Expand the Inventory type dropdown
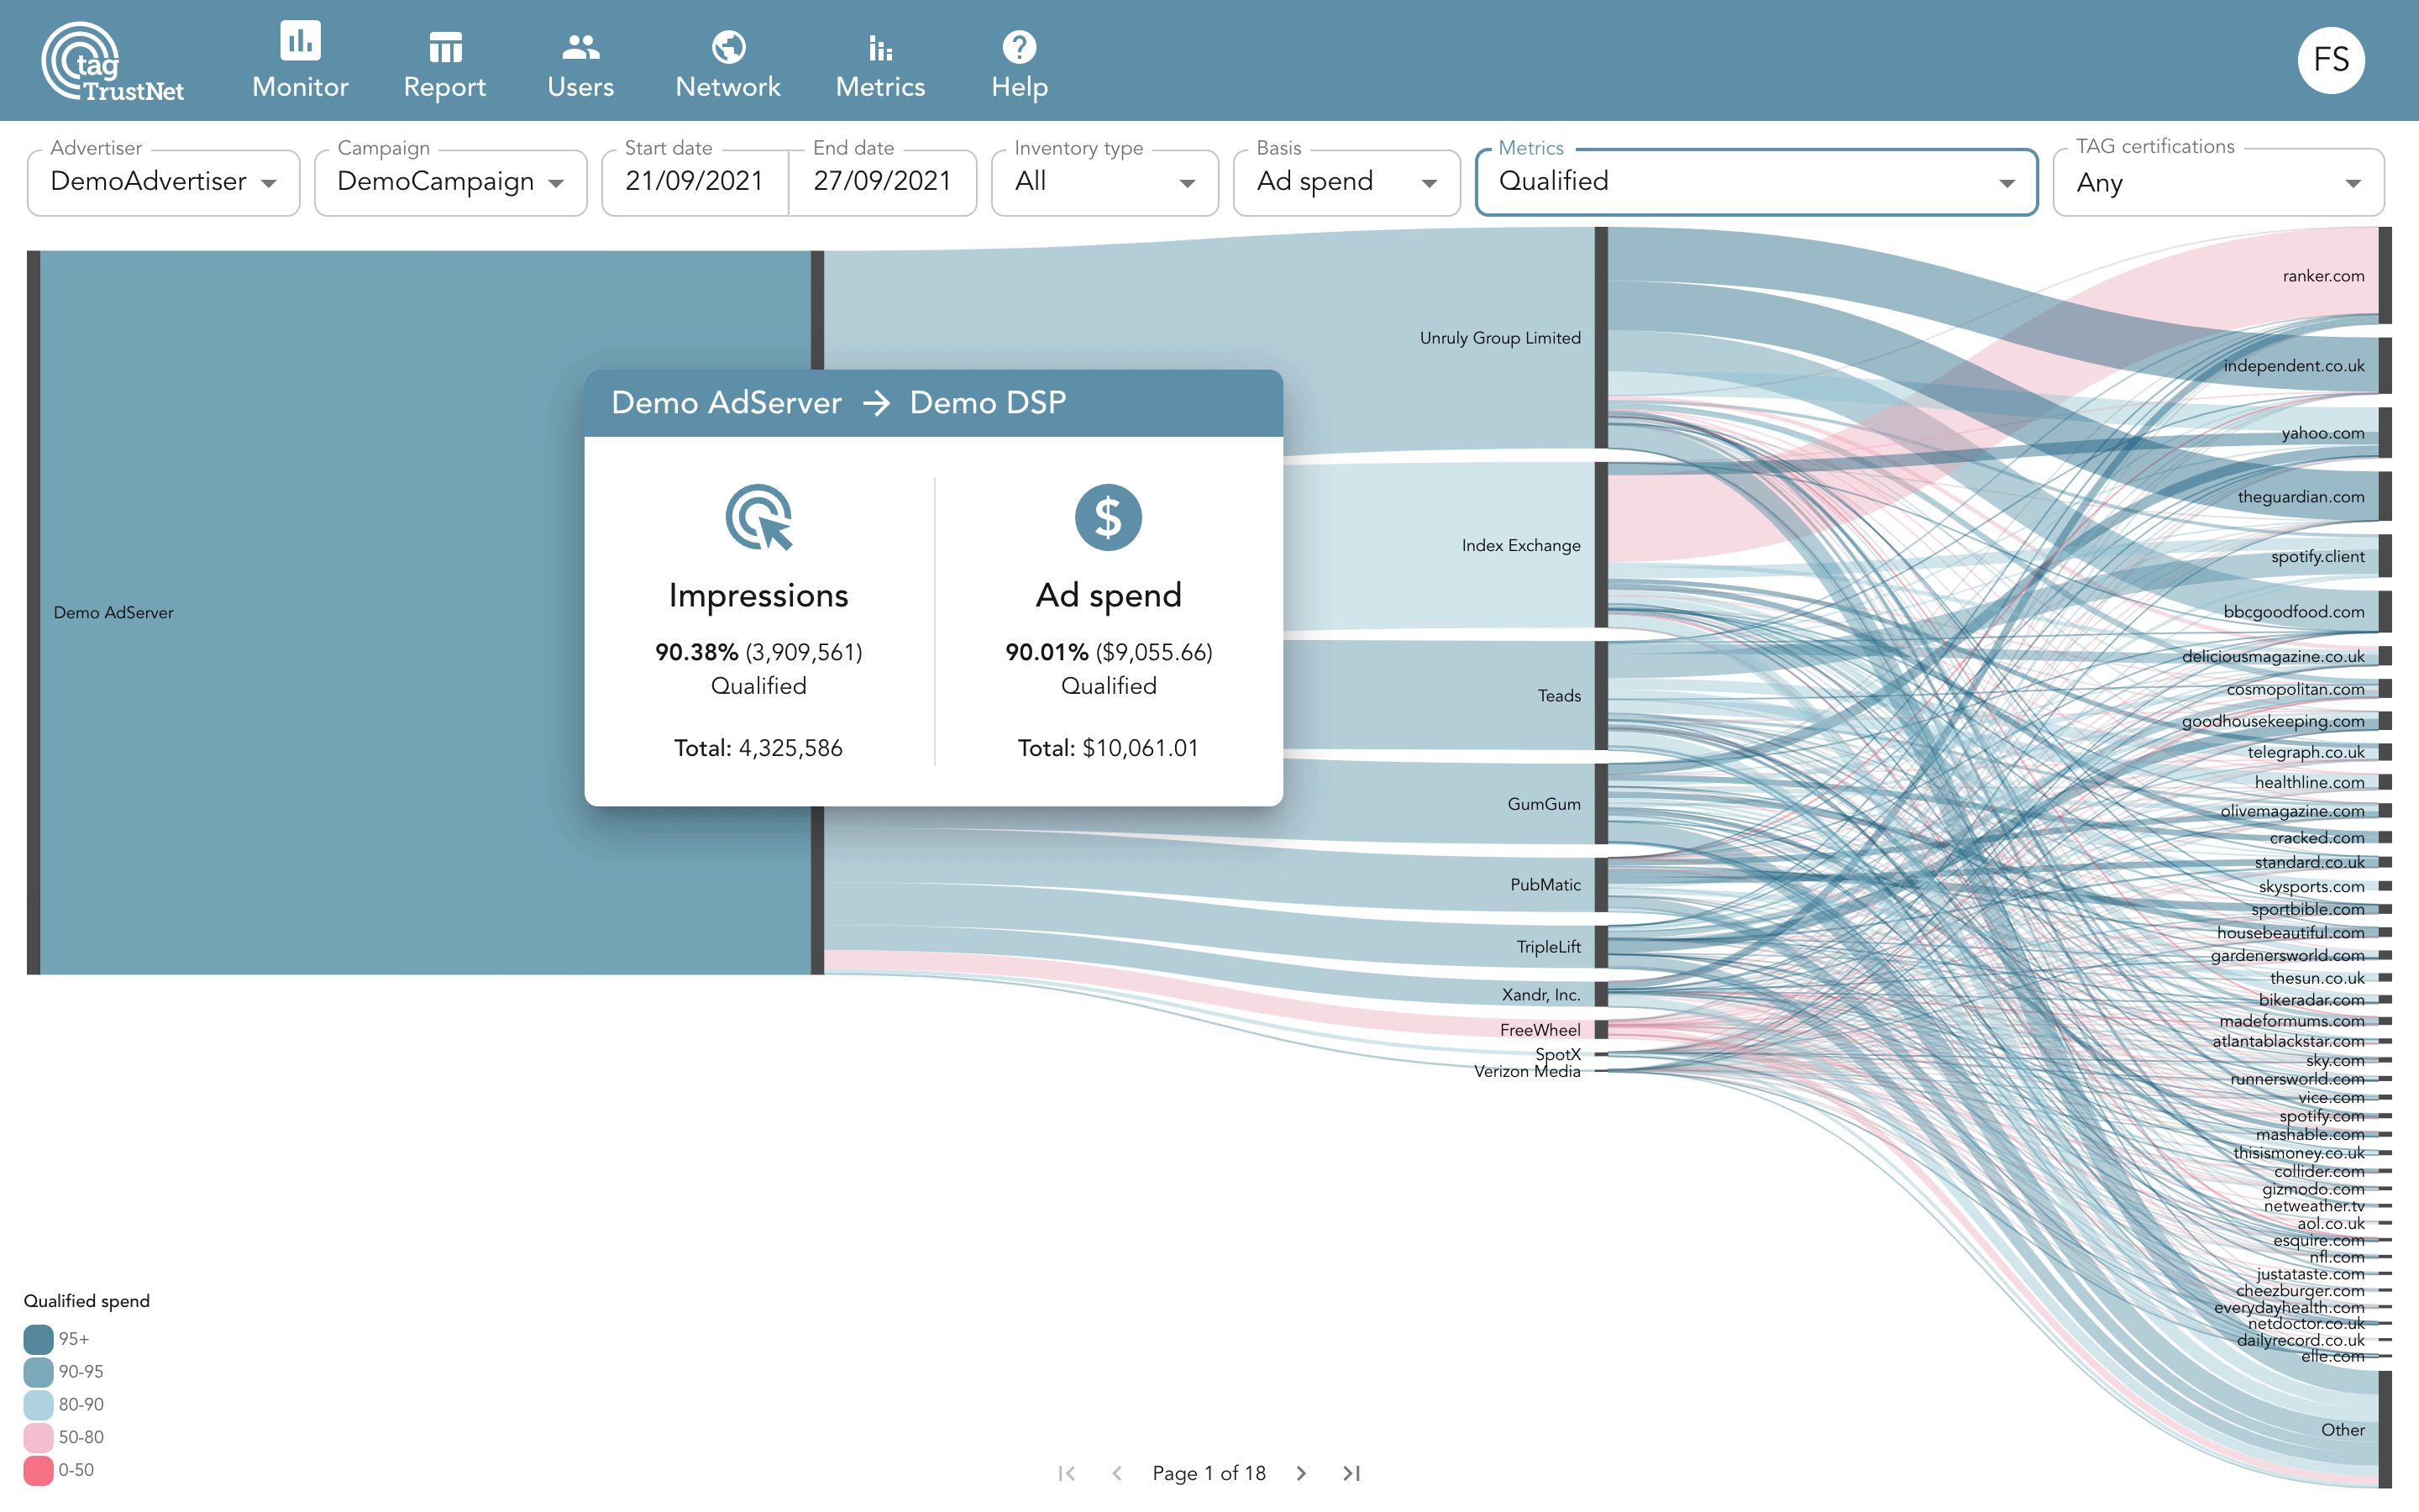This screenshot has width=2419, height=1512. (x=1105, y=182)
